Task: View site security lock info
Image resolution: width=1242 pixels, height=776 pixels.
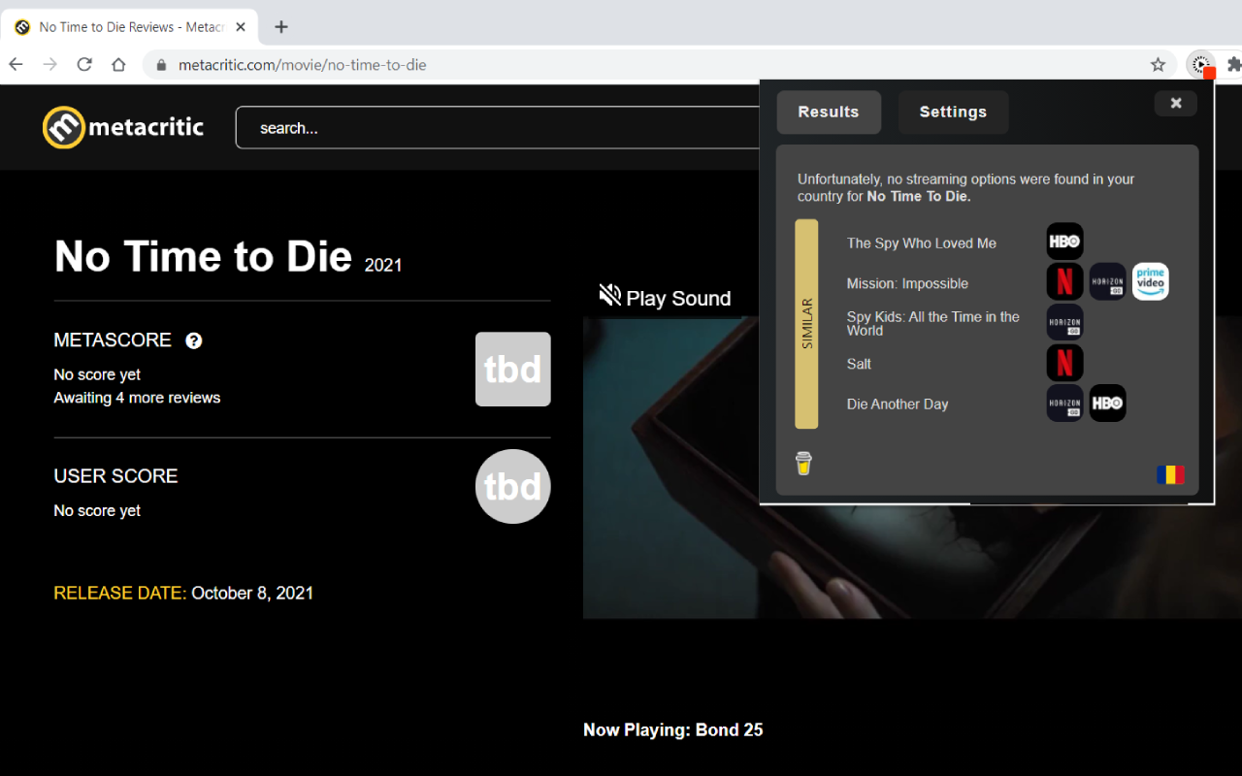Action: 161,65
